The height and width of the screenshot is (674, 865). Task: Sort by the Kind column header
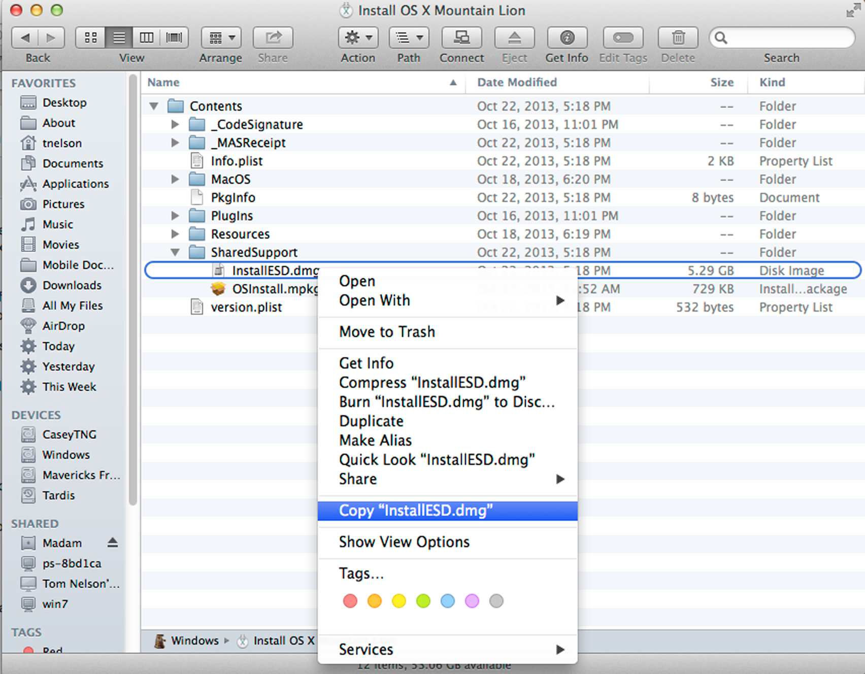click(x=806, y=83)
